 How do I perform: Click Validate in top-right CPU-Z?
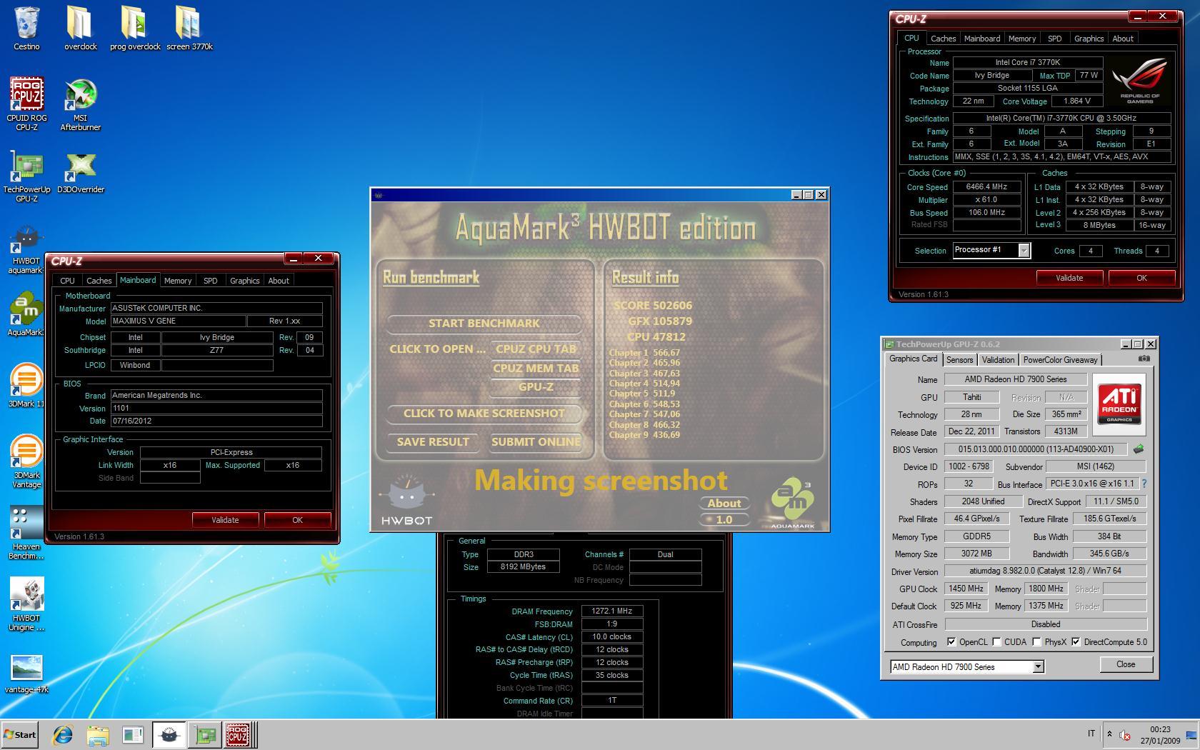click(x=1069, y=278)
